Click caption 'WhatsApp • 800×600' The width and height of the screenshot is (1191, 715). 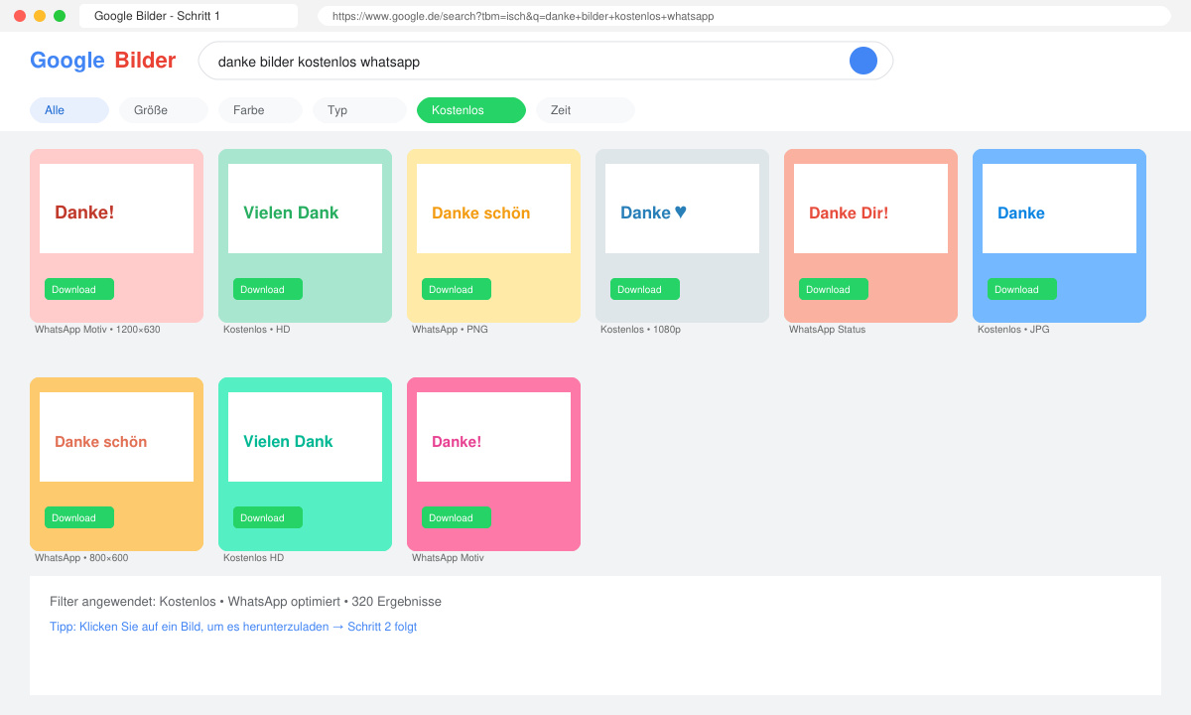coord(81,558)
